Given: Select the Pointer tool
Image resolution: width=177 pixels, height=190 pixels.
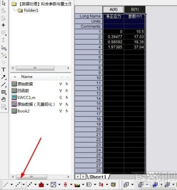Looking at the screenshot, I should [3, 3].
